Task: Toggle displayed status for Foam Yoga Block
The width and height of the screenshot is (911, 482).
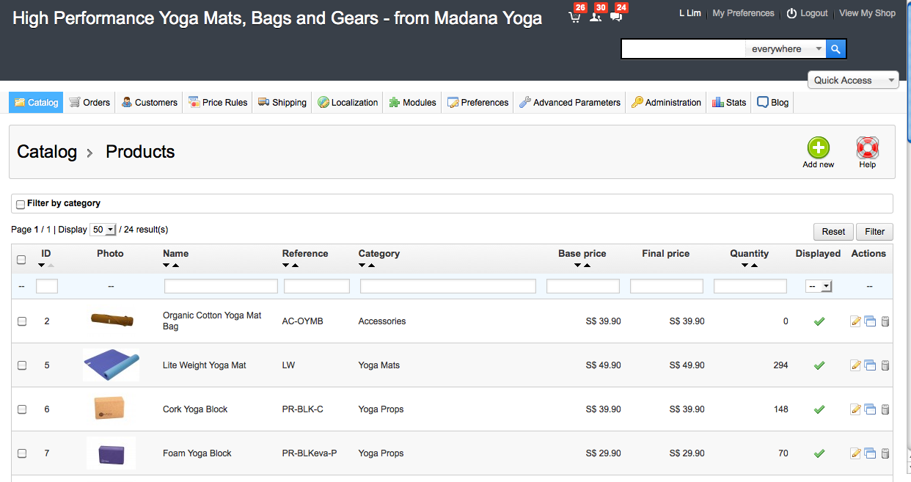Action: pos(819,453)
